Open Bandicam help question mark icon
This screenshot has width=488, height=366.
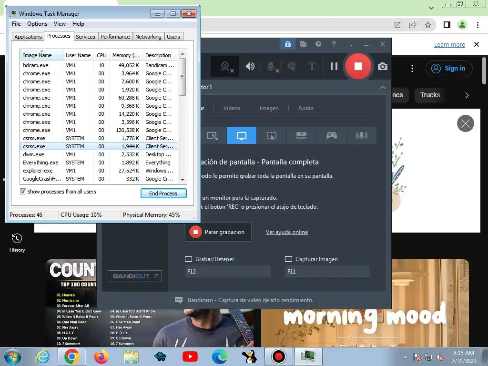(334, 44)
